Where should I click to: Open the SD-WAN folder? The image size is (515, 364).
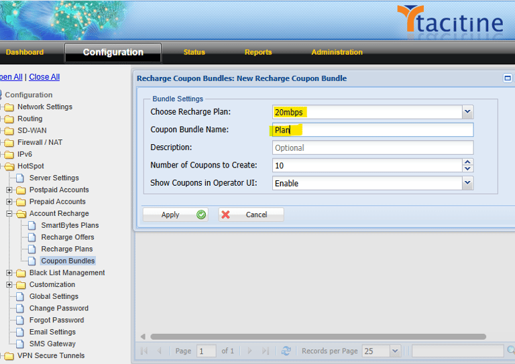pos(32,130)
